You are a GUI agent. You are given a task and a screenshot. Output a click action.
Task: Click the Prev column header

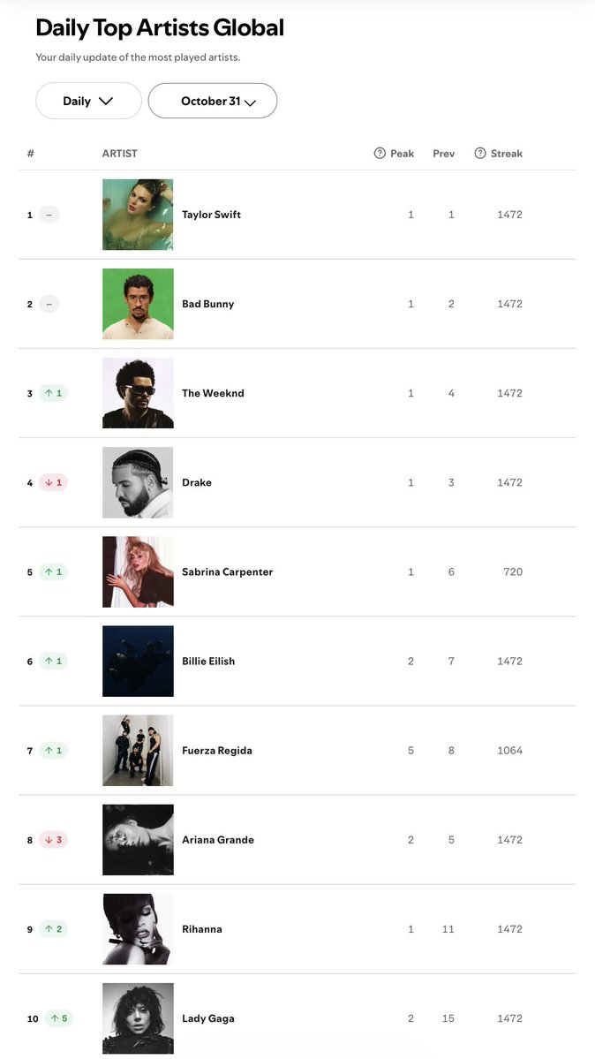click(444, 154)
